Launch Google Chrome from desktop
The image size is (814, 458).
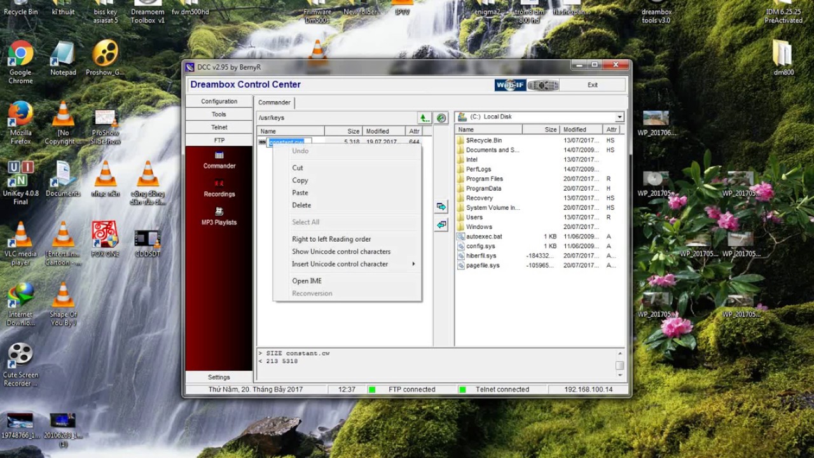click(x=20, y=62)
